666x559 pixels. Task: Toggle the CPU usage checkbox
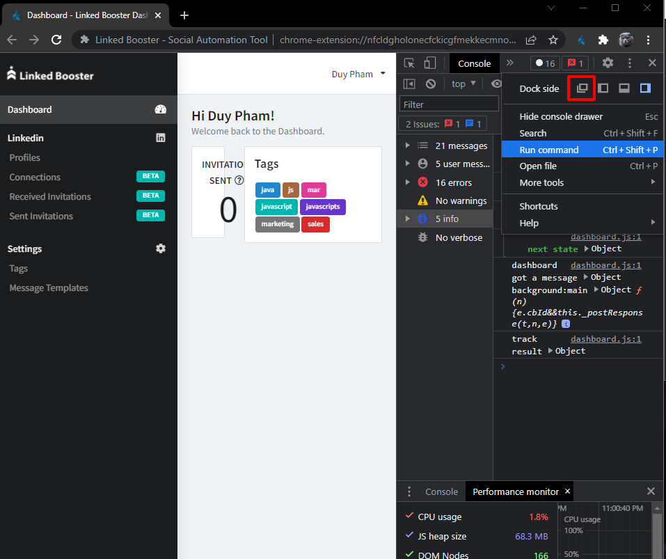click(409, 516)
